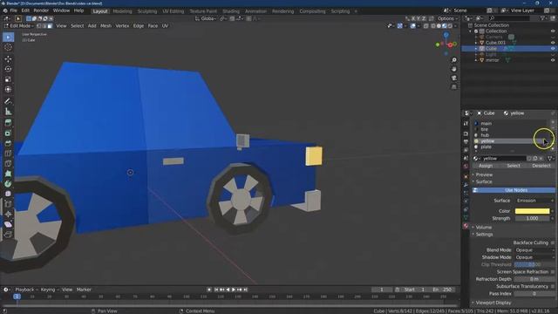Select the Bevel tool
Screen dimensions: 558x314
coord(8,143)
